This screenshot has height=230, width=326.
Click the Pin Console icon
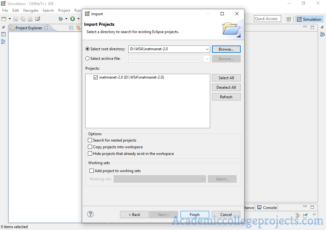coord(305,215)
